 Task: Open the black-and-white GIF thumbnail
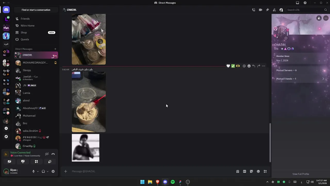pos(86,148)
